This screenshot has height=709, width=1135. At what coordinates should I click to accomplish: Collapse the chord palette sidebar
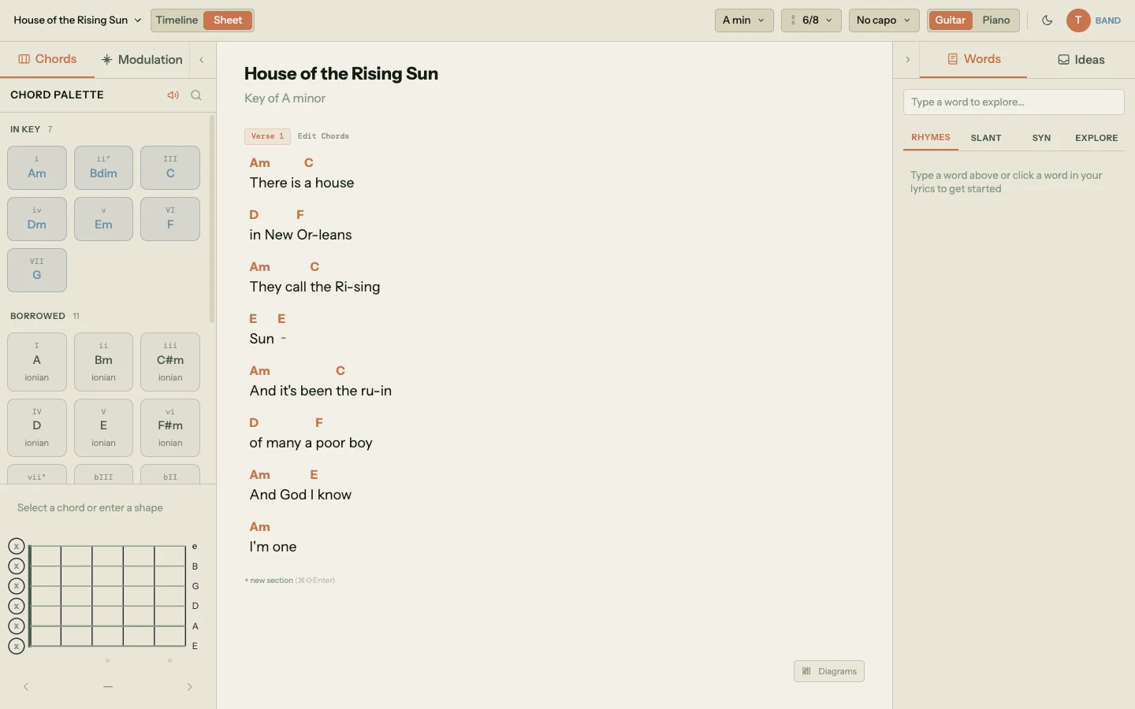(x=201, y=60)
